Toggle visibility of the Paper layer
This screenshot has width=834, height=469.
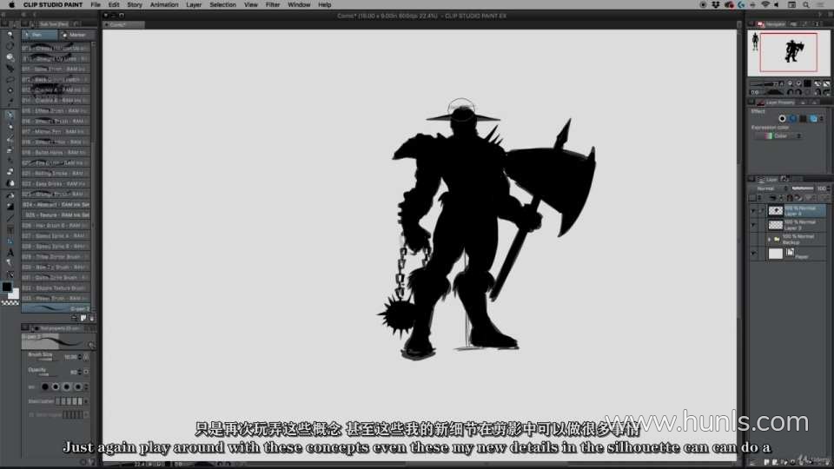(752, 254)
